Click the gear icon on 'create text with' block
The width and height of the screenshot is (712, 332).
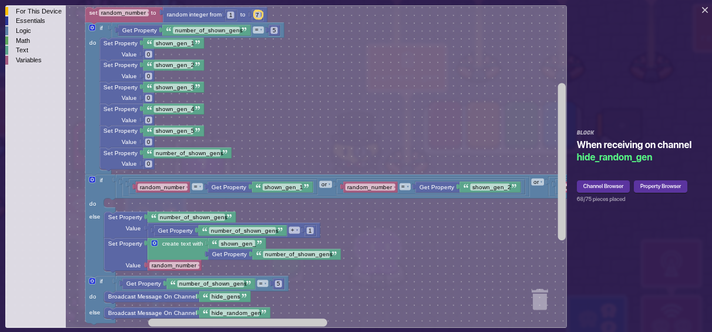pyautogui.click(x=155, y=243)
